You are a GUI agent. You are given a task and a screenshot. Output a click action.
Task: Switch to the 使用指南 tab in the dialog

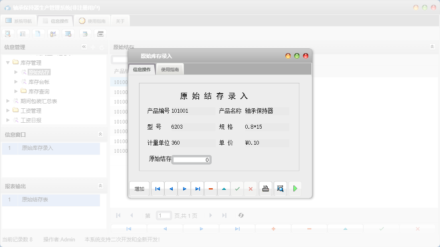(x=170, y=69)
